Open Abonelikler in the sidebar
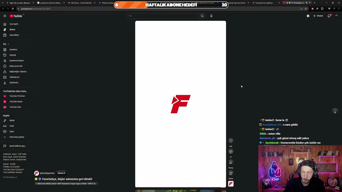 (x=16, y=35)
